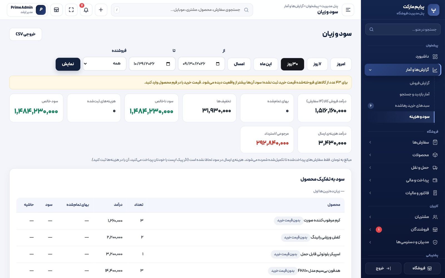Image resolution: width=445 pixels, height=278 pixels.
Task: Click the global search input field
Action: click(x=182, y=10)
